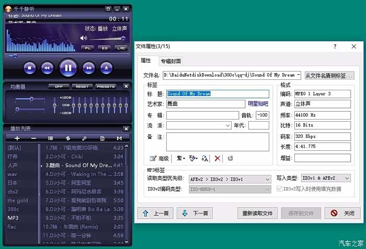Click the 明星贴吧 link
Viewport: 366px width, 249px height.
[x=258, y=104]
